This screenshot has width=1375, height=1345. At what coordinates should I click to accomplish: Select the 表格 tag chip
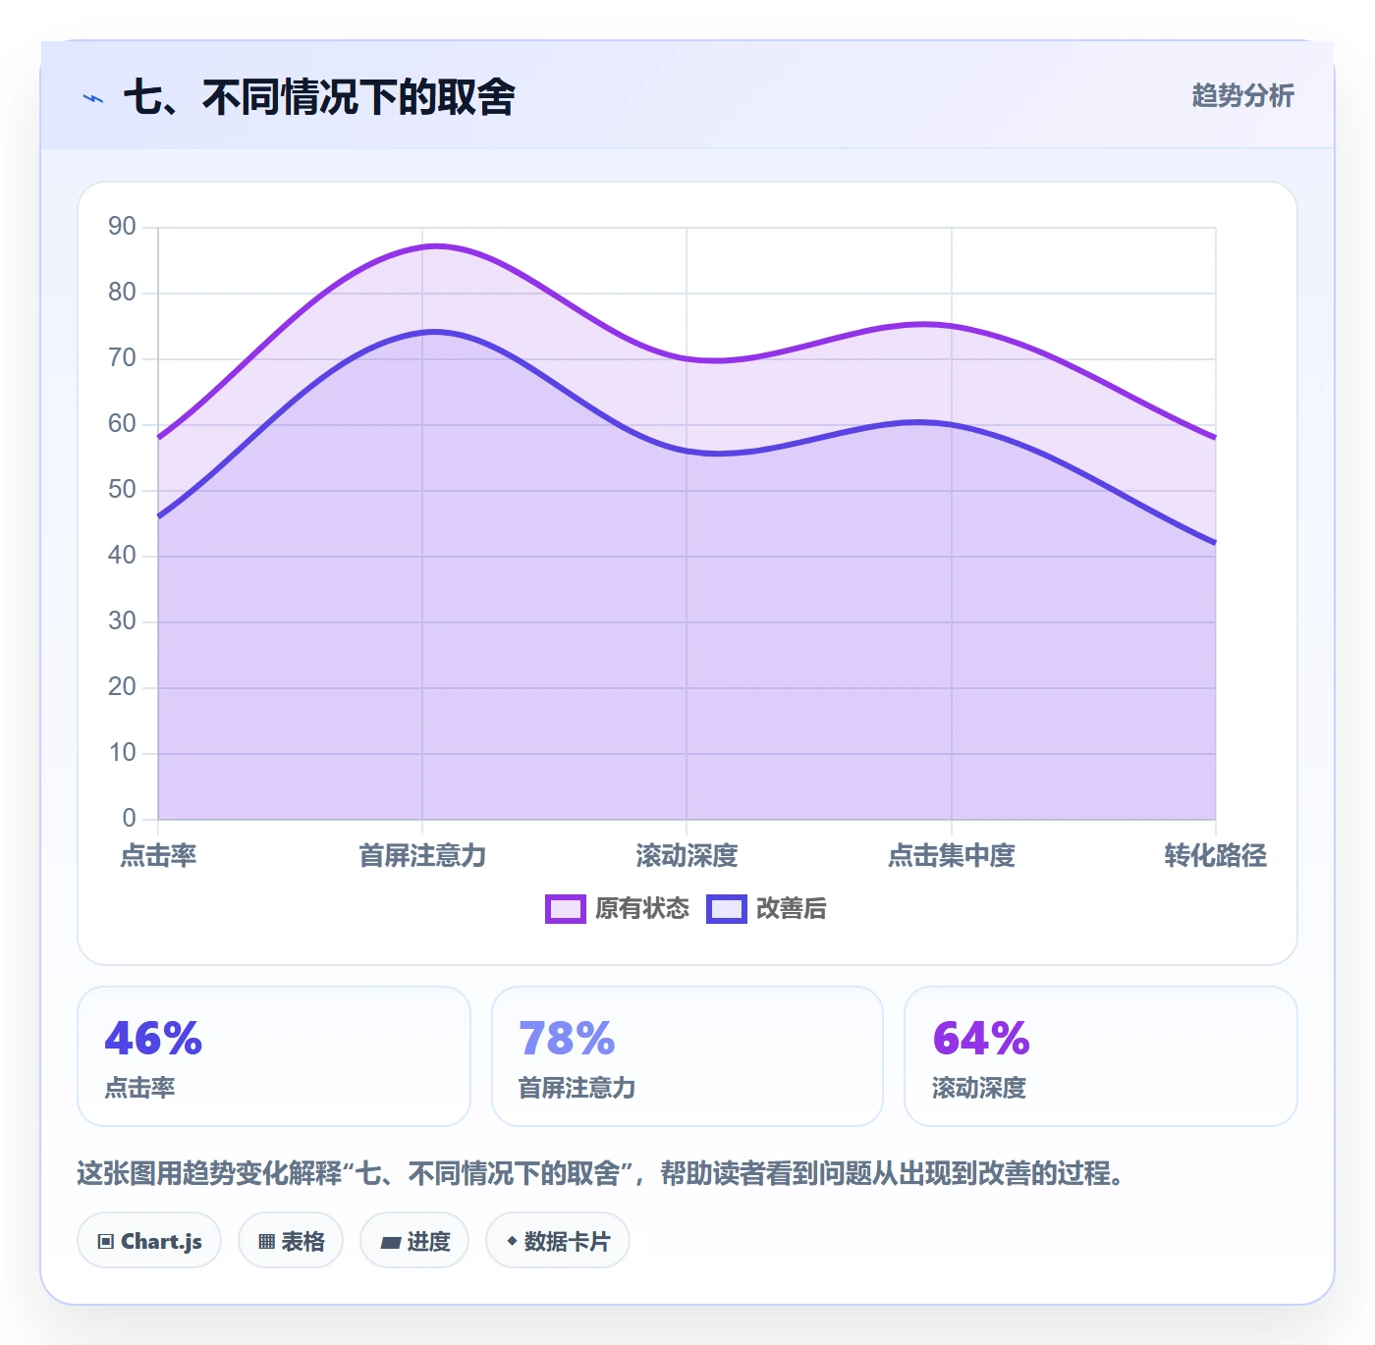click(291, 1241)
